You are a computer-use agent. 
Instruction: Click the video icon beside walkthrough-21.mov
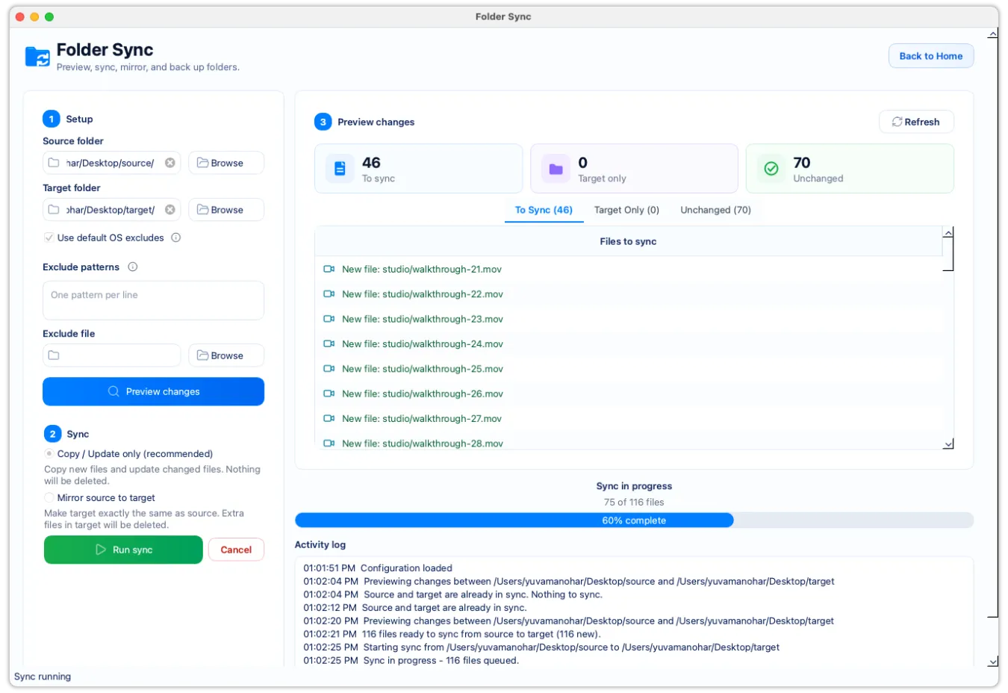(329, 269)
